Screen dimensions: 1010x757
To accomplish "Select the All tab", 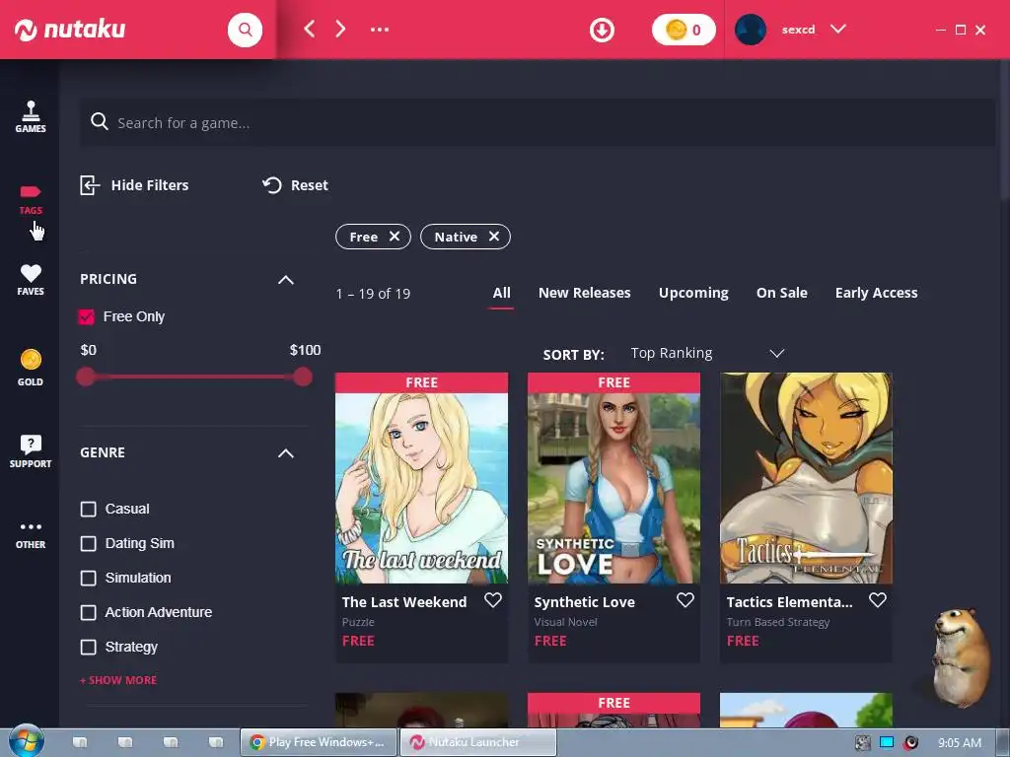I will [x=501, y=293].
